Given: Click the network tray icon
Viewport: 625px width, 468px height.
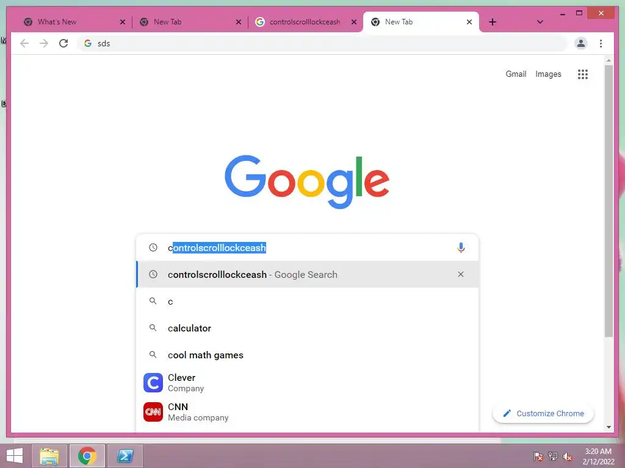Looking at the screenshot, I should click(553, 456).
